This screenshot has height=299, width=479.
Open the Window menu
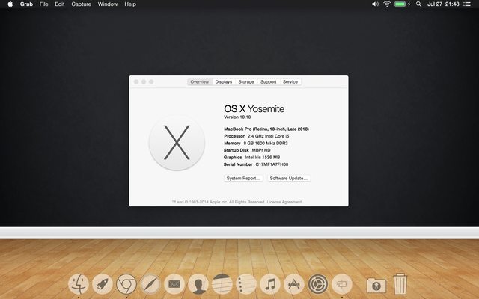(108, 4)
